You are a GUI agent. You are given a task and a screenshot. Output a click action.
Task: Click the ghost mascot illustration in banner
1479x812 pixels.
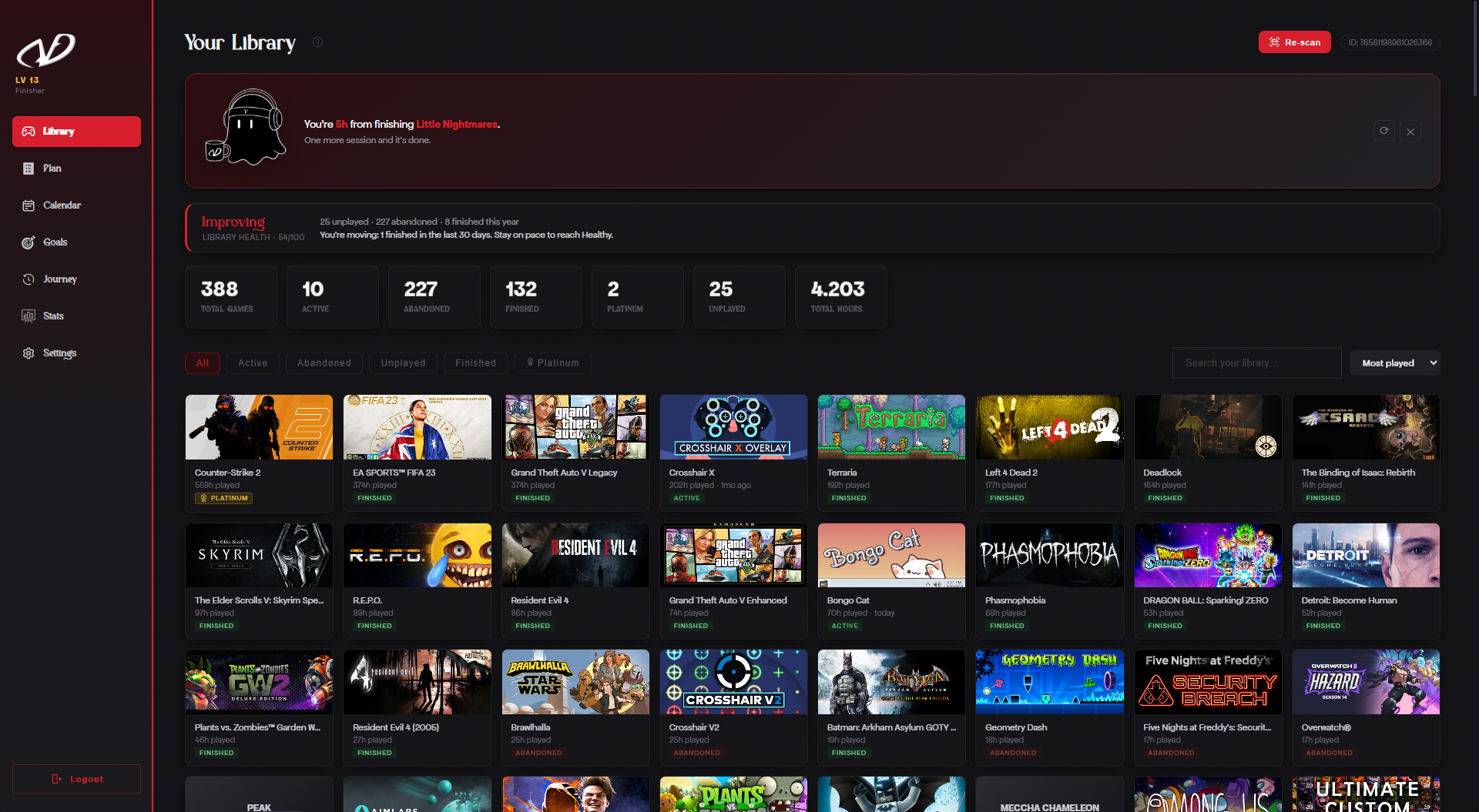pyautogui.click(x=246, y=127)
